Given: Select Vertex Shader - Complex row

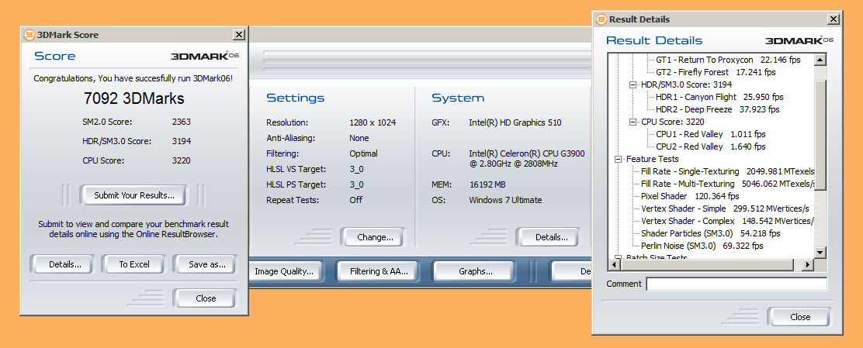Looking at the screenshot, I should pyautogui.click(x=727, y=221).
